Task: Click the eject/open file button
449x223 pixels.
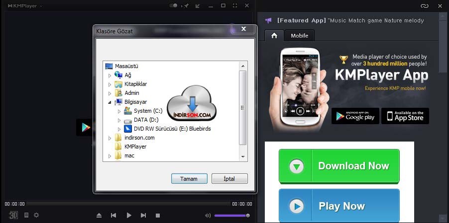Action: 99,215
